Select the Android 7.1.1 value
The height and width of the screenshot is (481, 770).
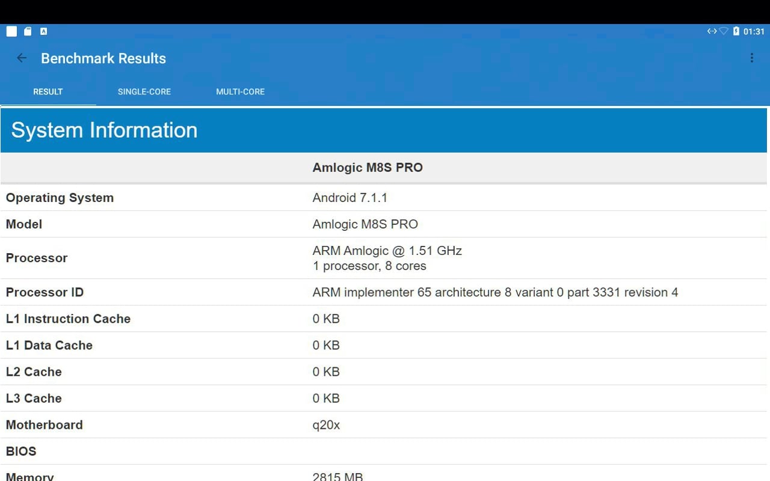[x=350, y=198]
